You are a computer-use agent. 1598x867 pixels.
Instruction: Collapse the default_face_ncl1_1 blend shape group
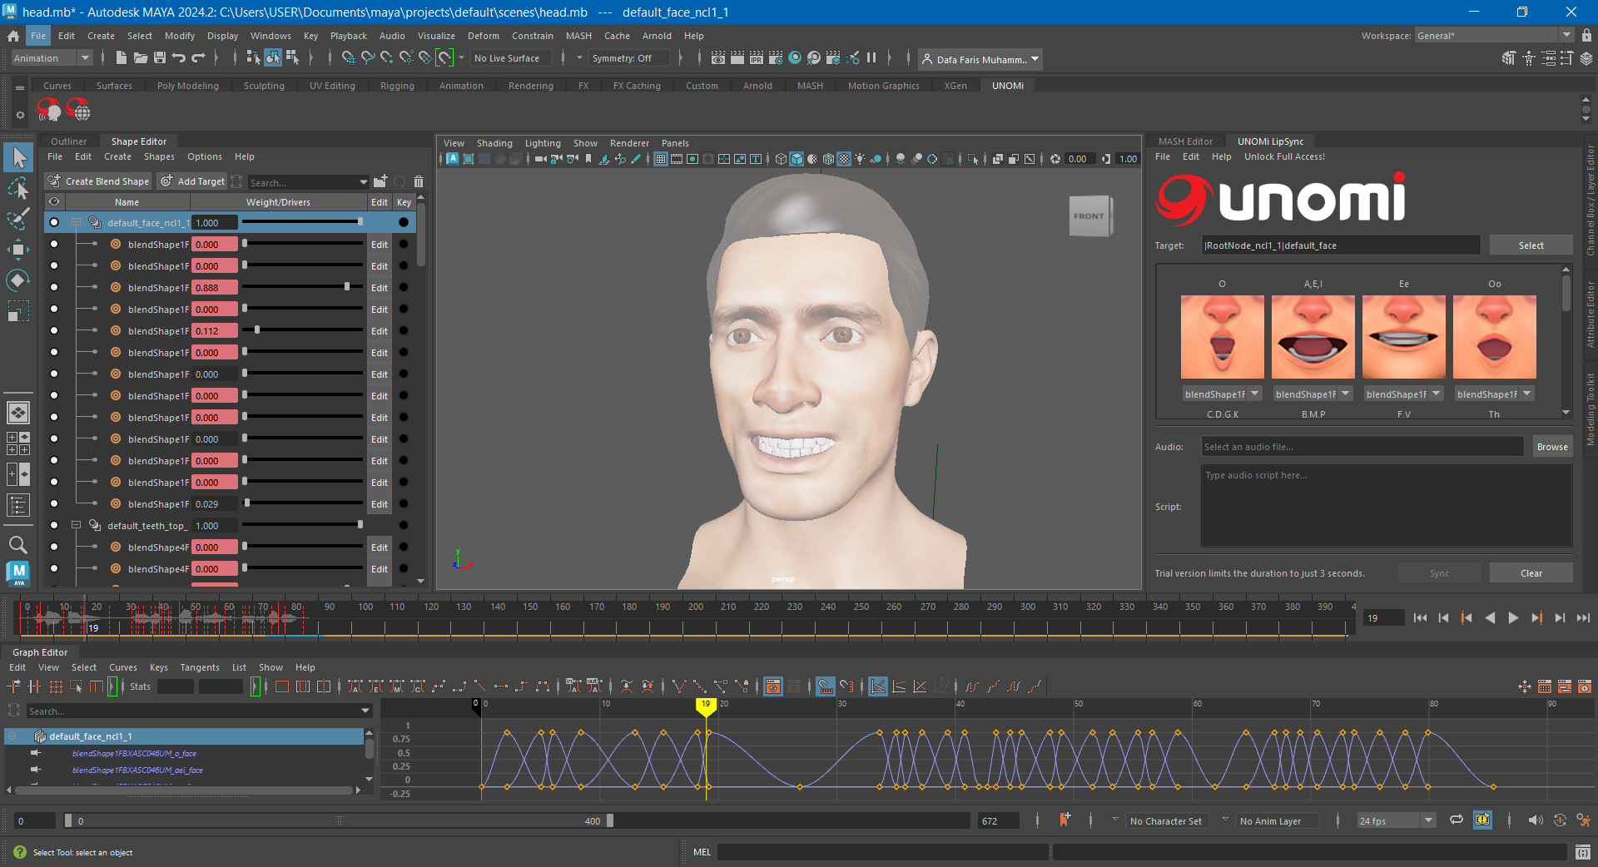[77, 223]
